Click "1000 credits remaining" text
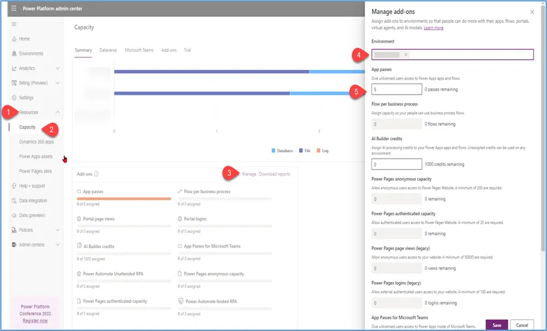547x331 pixels. pos(445,164)
